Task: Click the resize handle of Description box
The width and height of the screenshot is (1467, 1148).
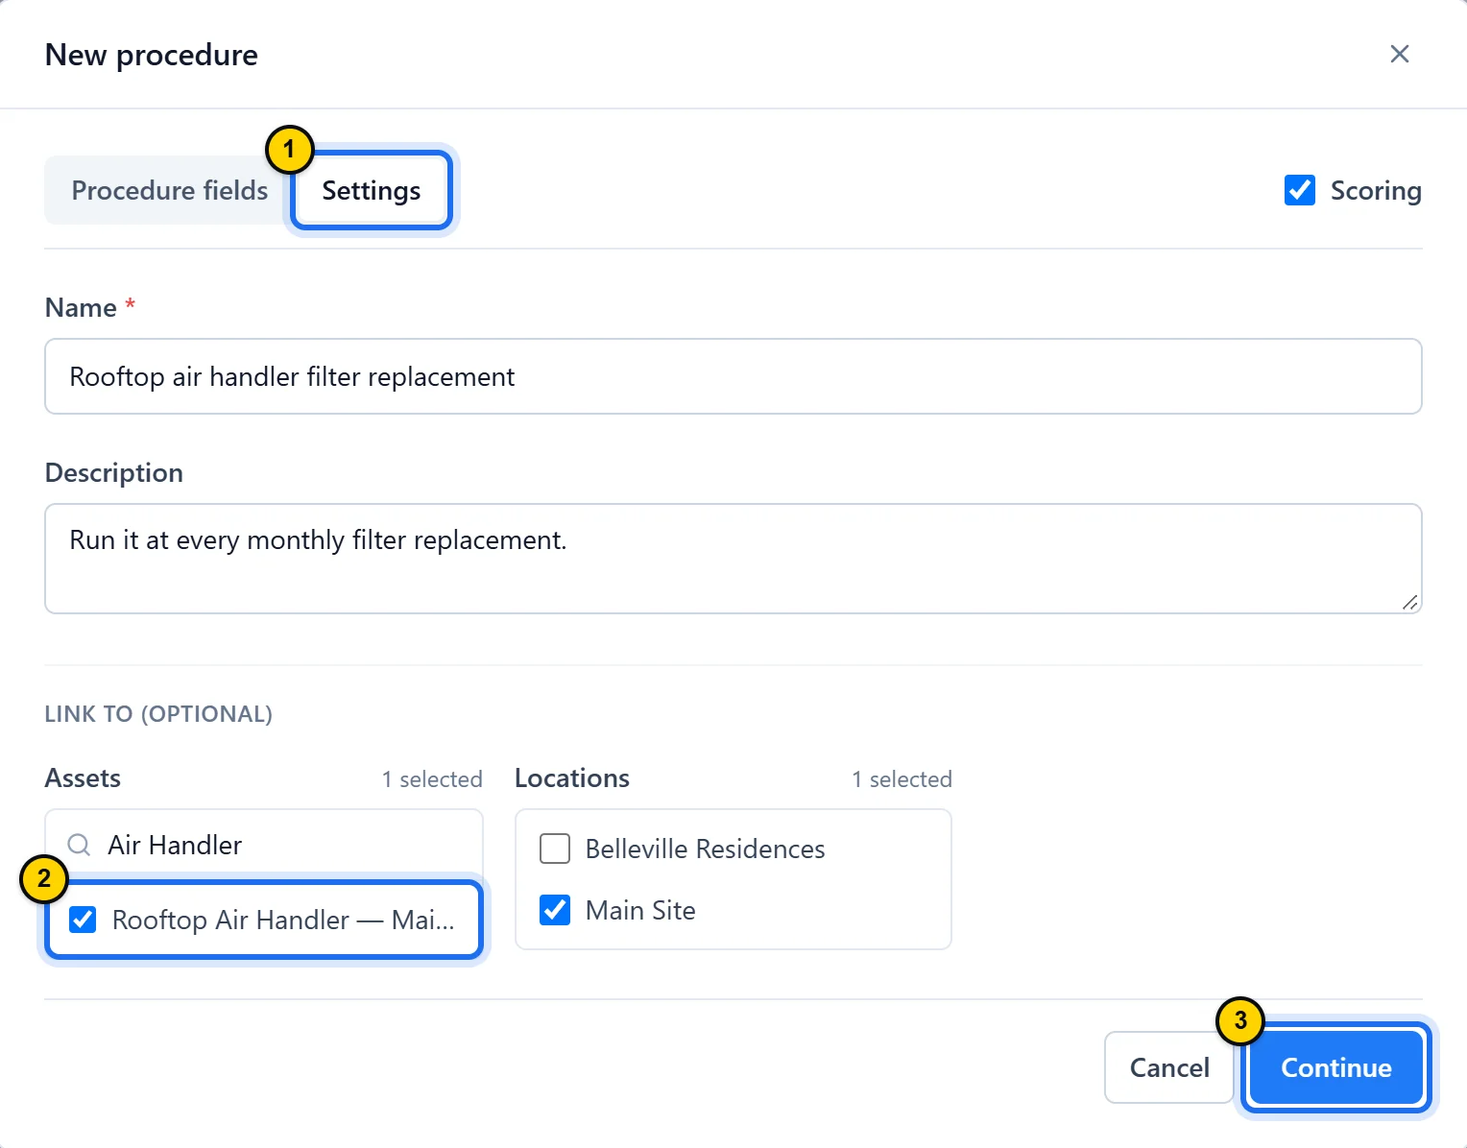Action: click(x=1409, y=602)
